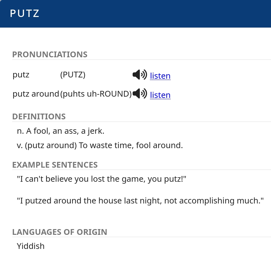Click the putzed around the house sentence

[140, 201]
